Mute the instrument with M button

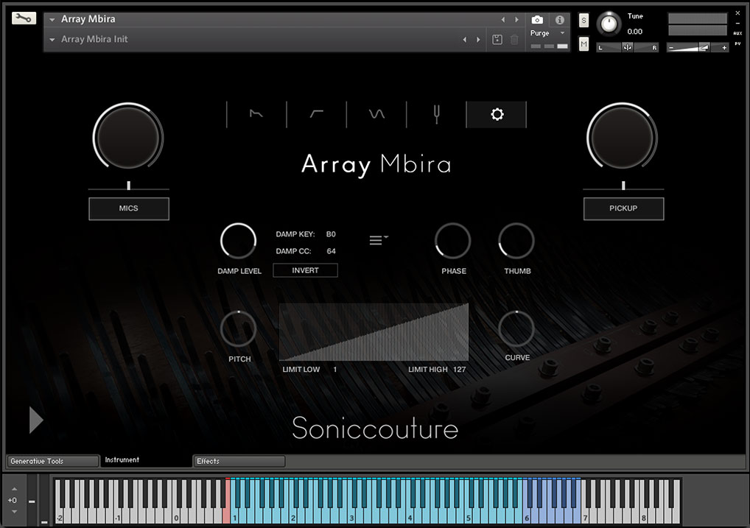(584, 44)
